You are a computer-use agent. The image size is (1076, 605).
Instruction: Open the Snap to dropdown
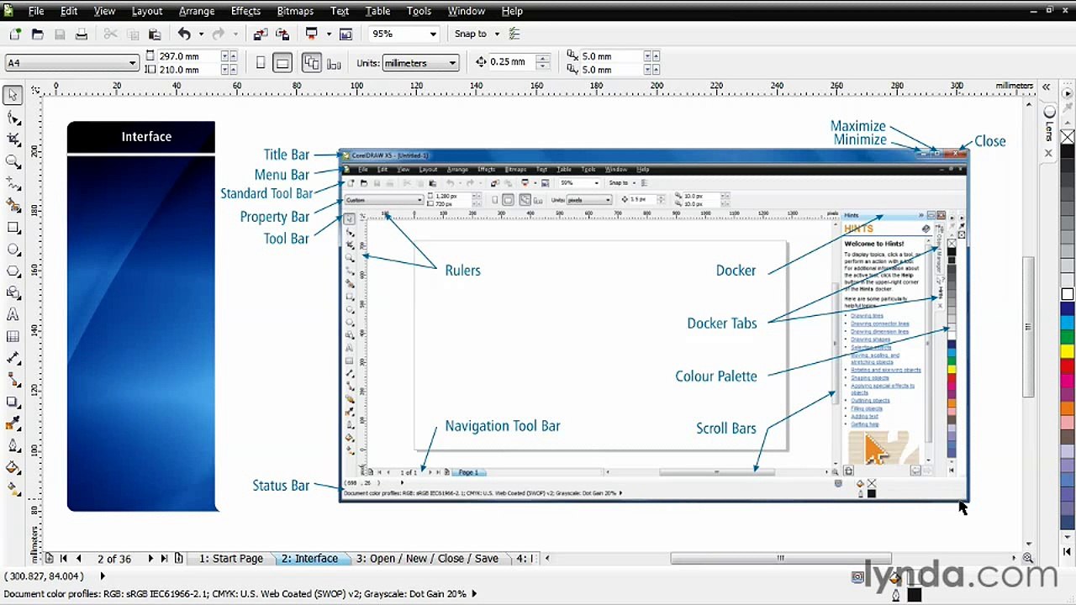(x=497, y=34)
